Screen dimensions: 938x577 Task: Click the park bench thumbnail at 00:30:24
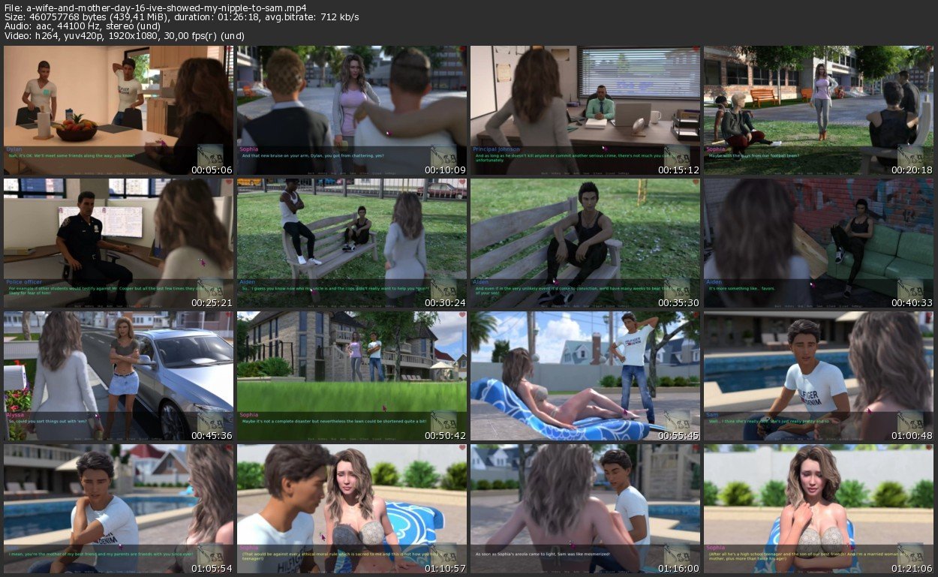pyautogui.click(x=352, y=243)
